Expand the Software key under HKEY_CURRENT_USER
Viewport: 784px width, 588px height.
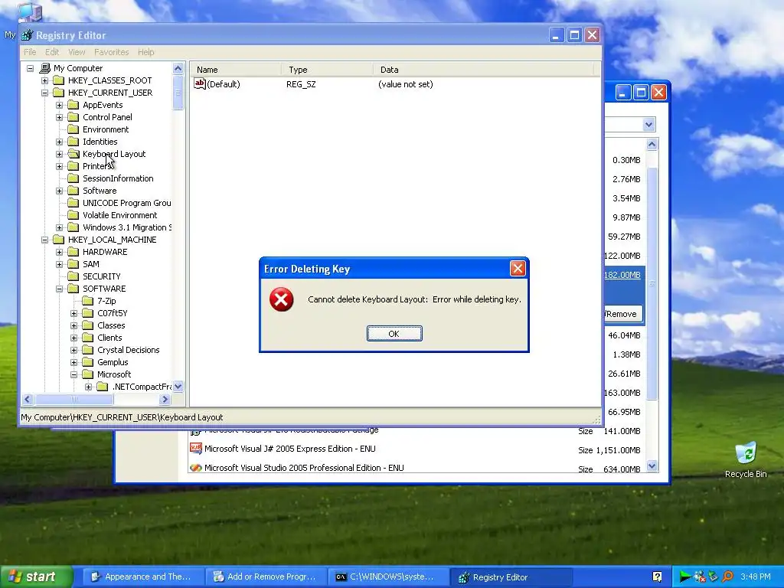point(59,191)
